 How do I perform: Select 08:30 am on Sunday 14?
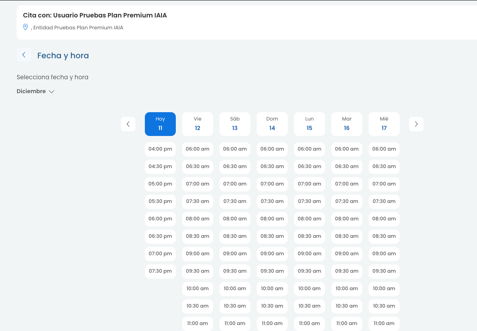click(x=272, y=236)
